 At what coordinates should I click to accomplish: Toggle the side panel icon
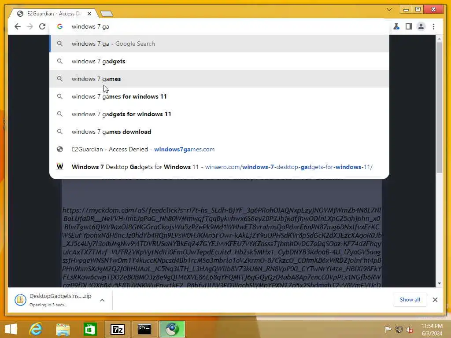point(408,26)
